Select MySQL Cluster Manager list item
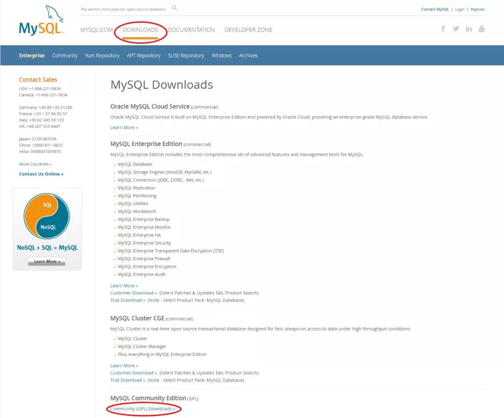 (x=142, y=346)
